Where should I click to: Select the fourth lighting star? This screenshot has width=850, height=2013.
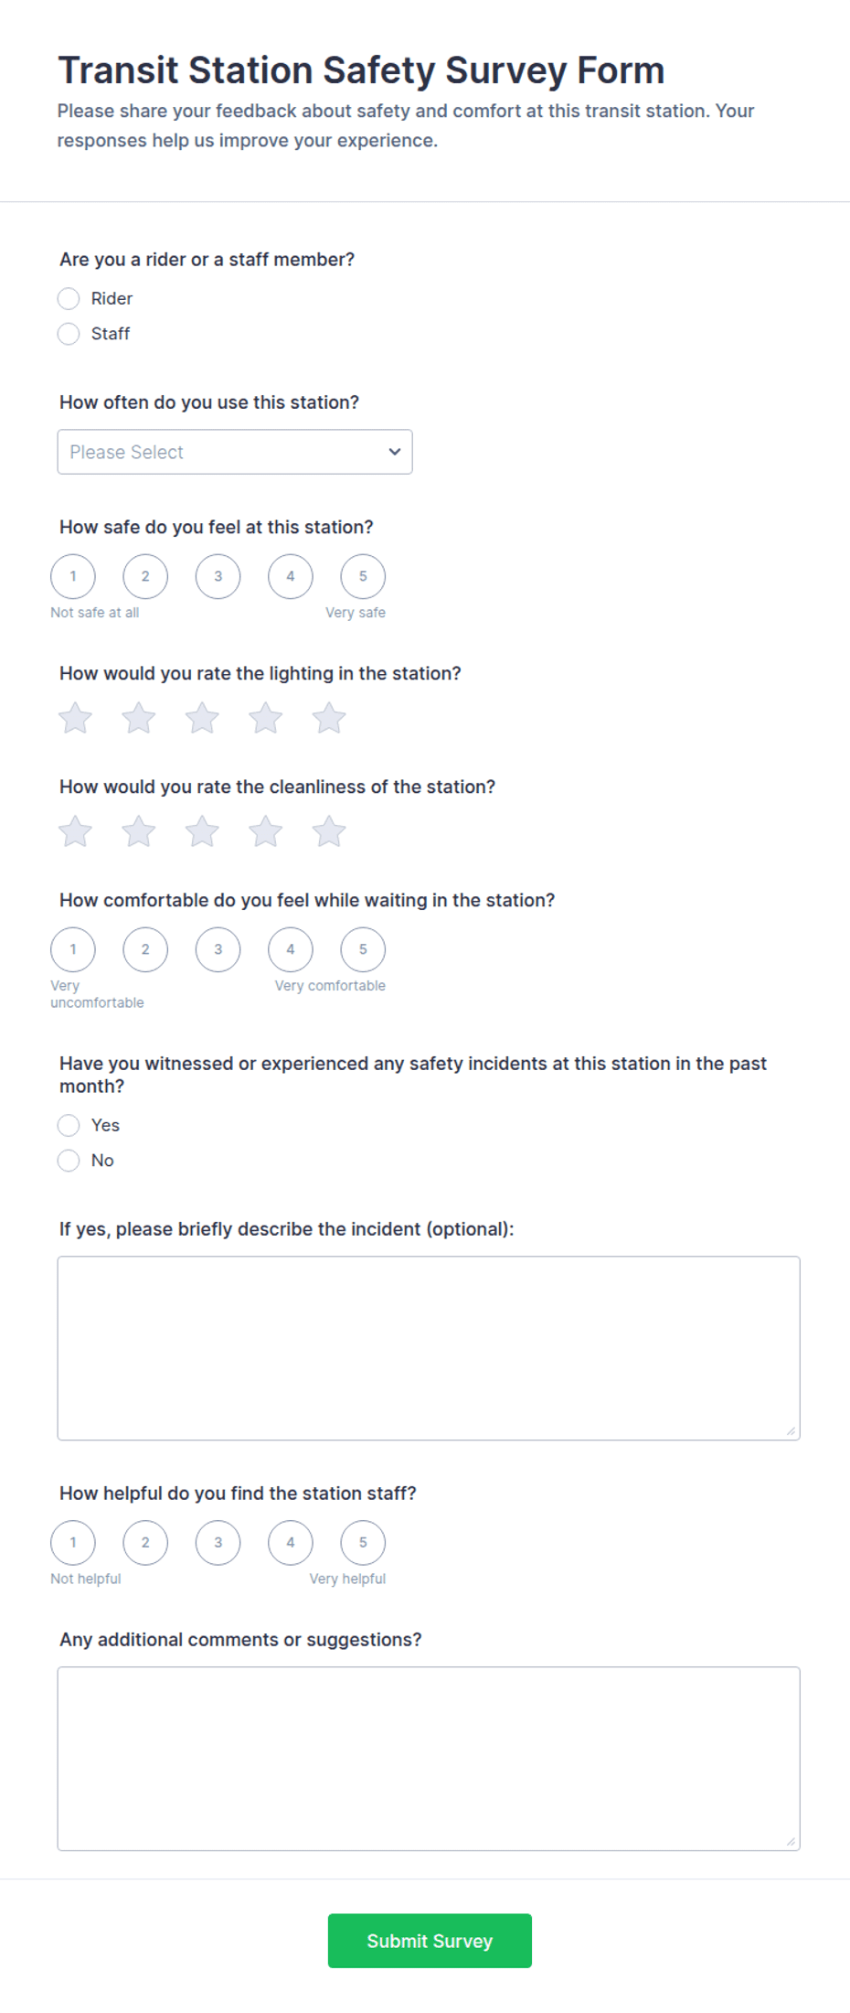tap(266, 718)
